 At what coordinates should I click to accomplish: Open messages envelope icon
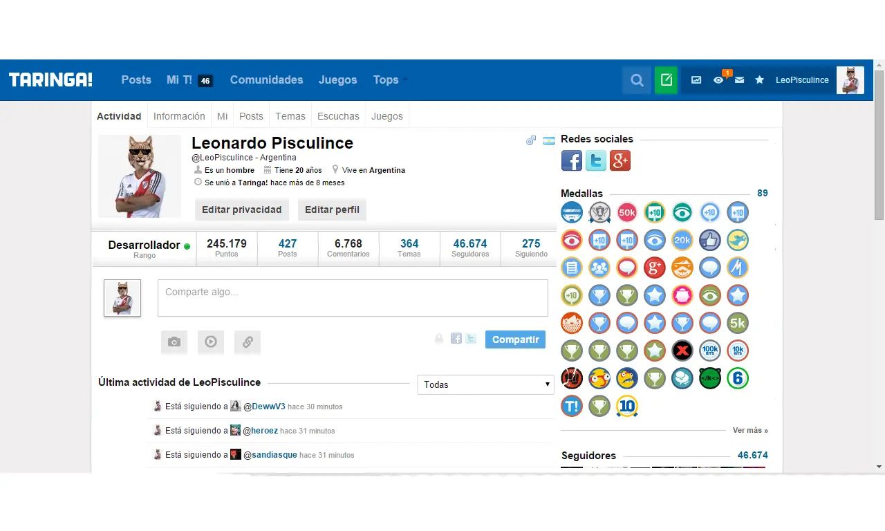739,80
